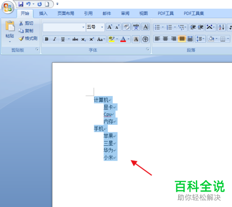The height and width of the screenshot is (207, 232).
Task: Insert enclosed character 字 icon
Action: point(145,39)
